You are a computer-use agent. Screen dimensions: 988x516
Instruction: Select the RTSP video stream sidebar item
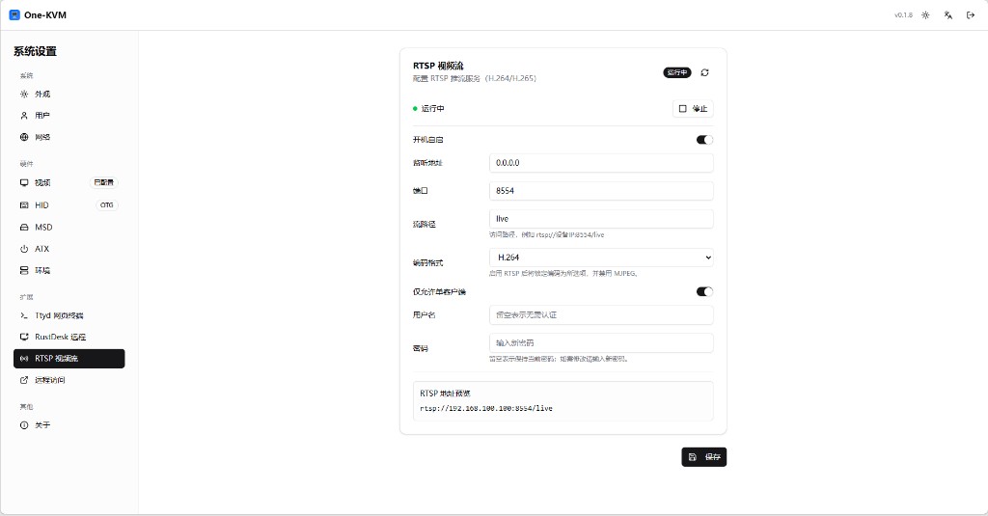tap(69, 359)
